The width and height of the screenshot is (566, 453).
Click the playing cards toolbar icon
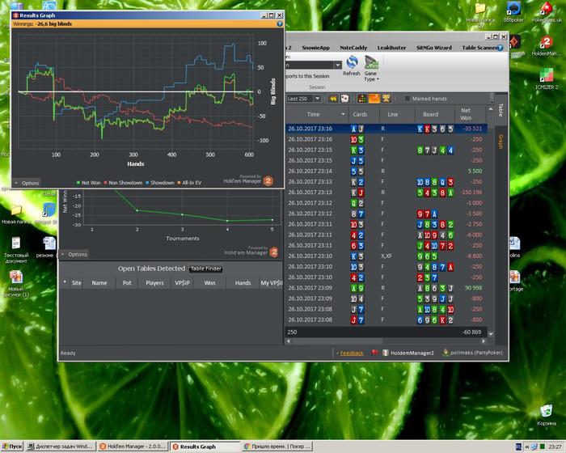[344, 99]
